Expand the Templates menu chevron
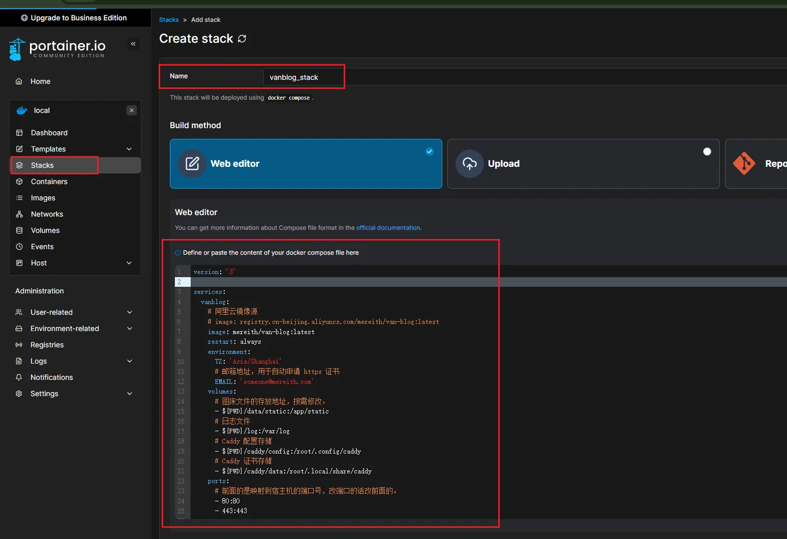This screenshot has width=787, height=539. click(129, 149)
